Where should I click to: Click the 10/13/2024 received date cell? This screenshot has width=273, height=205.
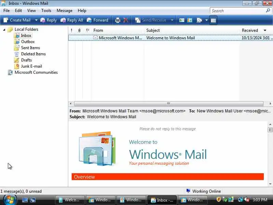(257, 38)
